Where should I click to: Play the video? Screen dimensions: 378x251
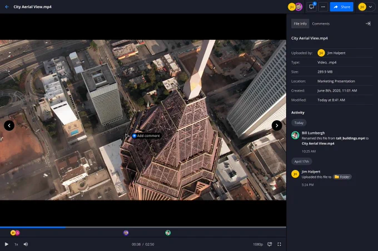coord(7,244)
